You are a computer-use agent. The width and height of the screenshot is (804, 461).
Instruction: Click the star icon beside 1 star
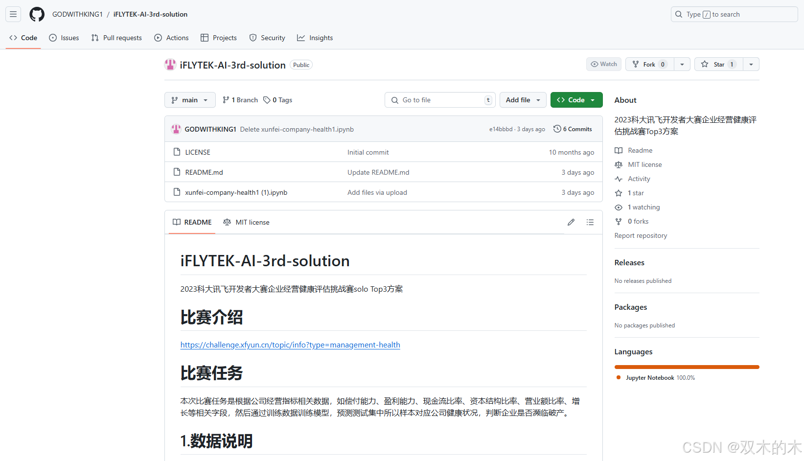619,193
